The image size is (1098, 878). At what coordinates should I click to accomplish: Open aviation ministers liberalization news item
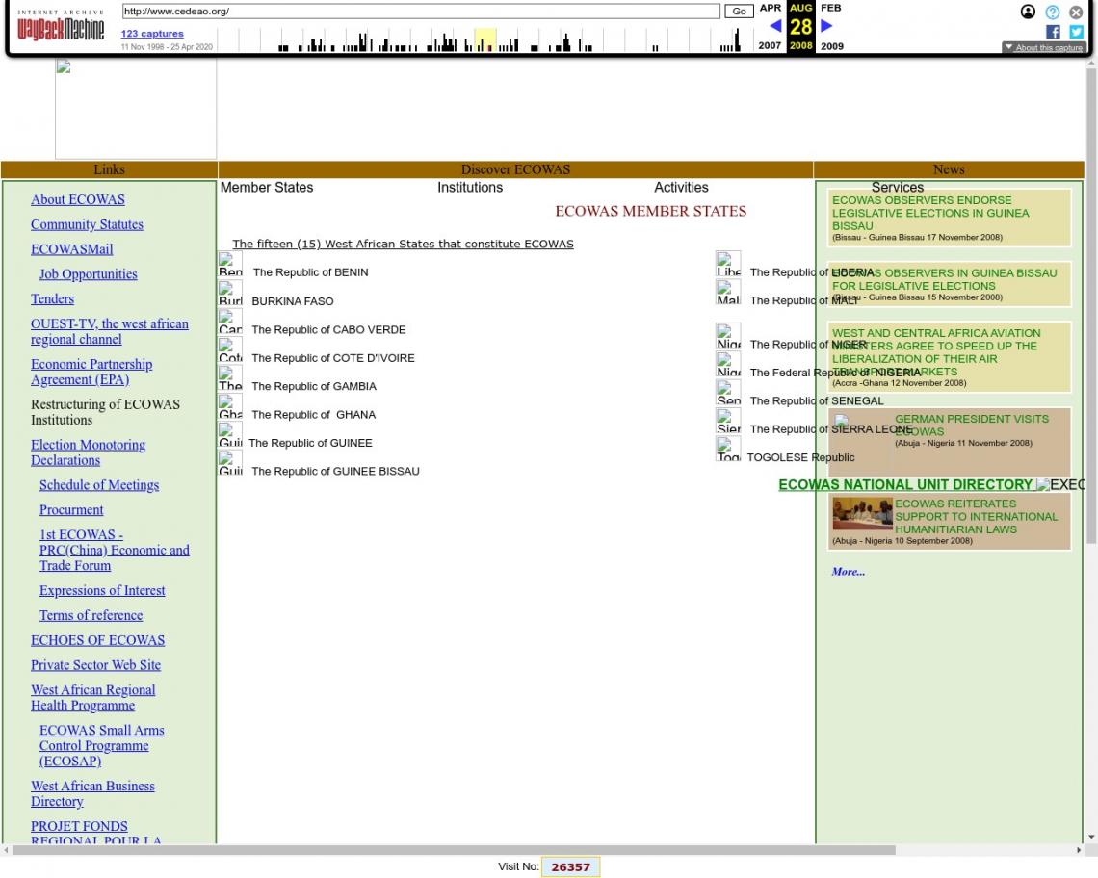click(935, 352)
